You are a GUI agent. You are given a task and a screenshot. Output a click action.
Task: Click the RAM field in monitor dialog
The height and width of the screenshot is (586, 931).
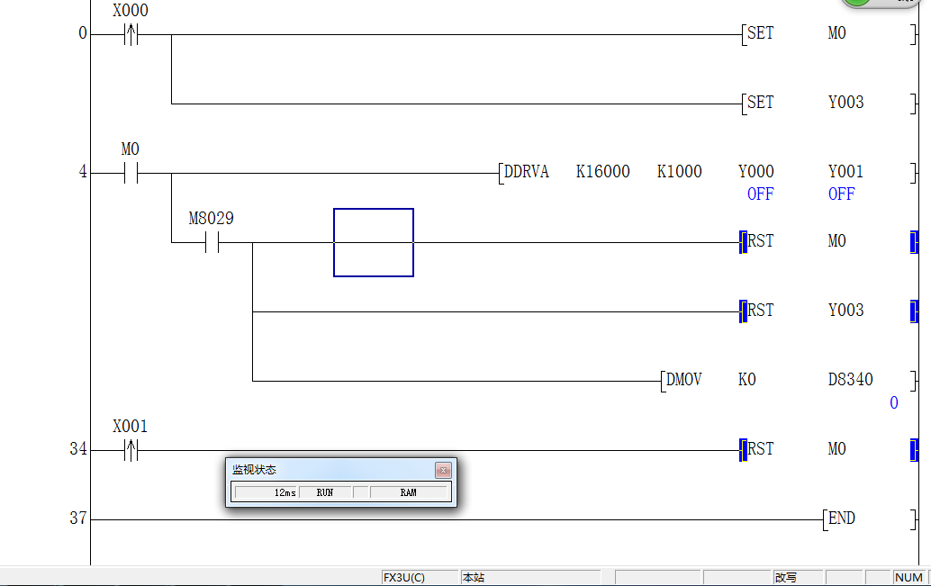(409, 492)
